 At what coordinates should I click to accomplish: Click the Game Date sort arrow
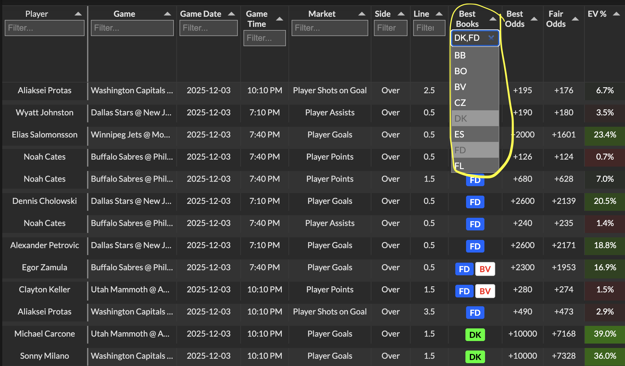[x=231, y=14]
